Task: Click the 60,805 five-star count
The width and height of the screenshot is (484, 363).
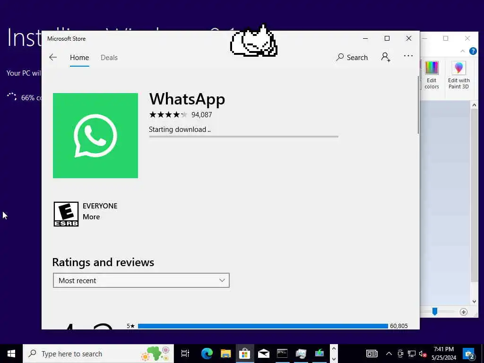Action: click(399, 326)
